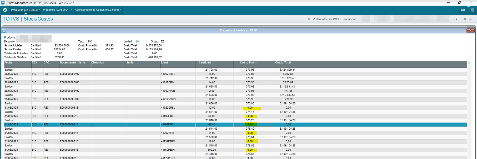Click Saldos iniciales cantidad 25.500,0000
This screenshot has height=159, width=477.
tap(62, 45)
